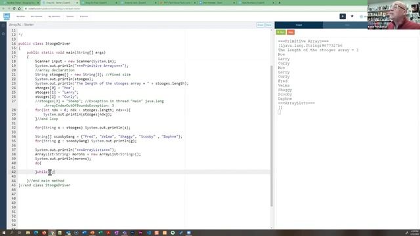Click the editor title ArrayAL - Starter
The height and width of the screenshot is (236, 420).
point(22,25)
